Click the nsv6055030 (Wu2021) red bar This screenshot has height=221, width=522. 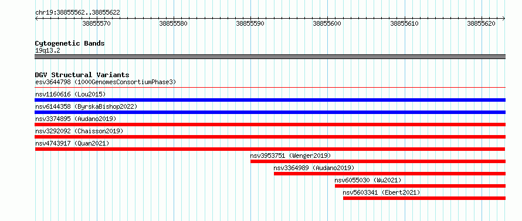tap(420, 186)
